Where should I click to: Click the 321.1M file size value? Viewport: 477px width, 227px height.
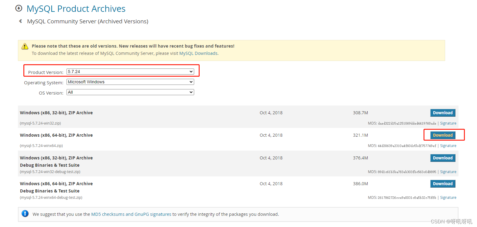(x=360, y=135)
